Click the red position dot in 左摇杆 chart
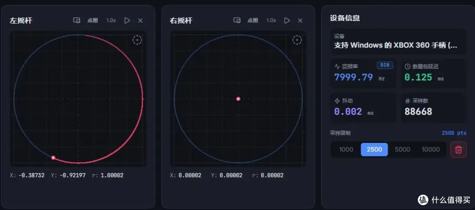 [x=53, y=157]
